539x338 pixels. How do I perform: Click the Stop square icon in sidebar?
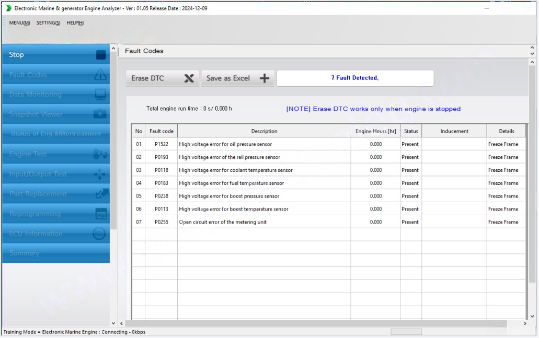pos(101,55)
